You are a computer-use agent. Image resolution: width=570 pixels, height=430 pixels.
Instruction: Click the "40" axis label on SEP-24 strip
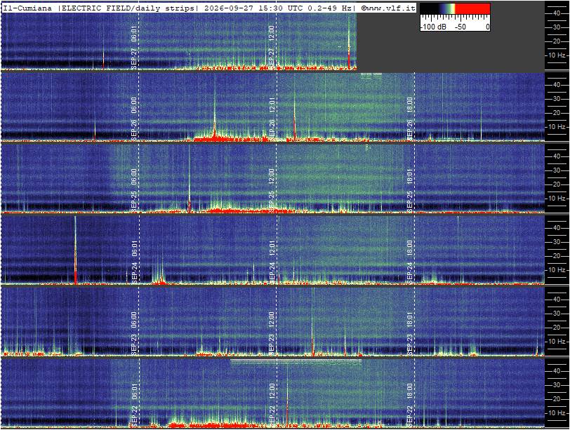tap(557, 228)
